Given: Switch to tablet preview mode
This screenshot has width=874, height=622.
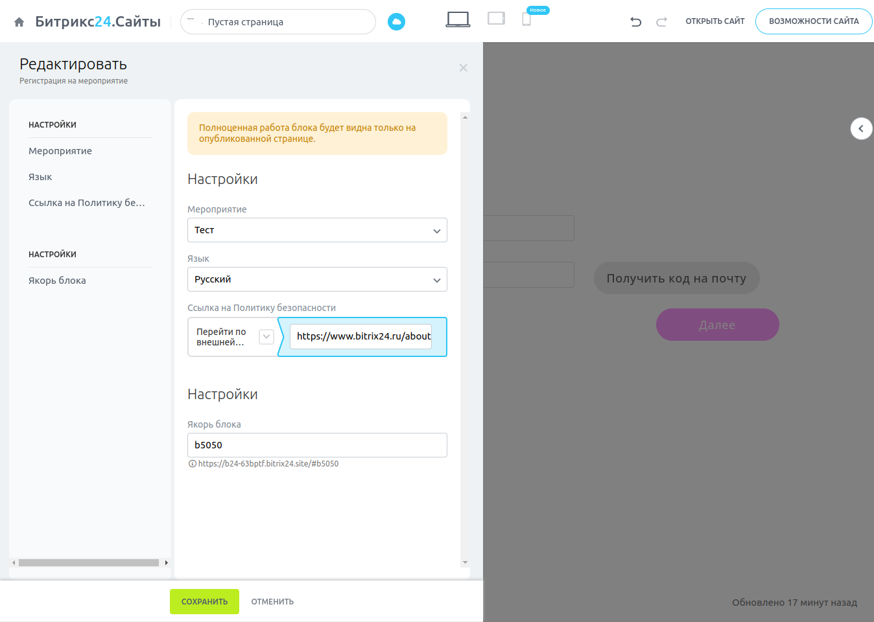Looking at the screenshot, I should click(496, 19).
